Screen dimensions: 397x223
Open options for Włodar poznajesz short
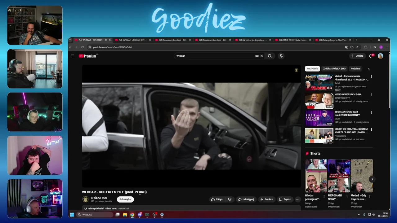324,197
